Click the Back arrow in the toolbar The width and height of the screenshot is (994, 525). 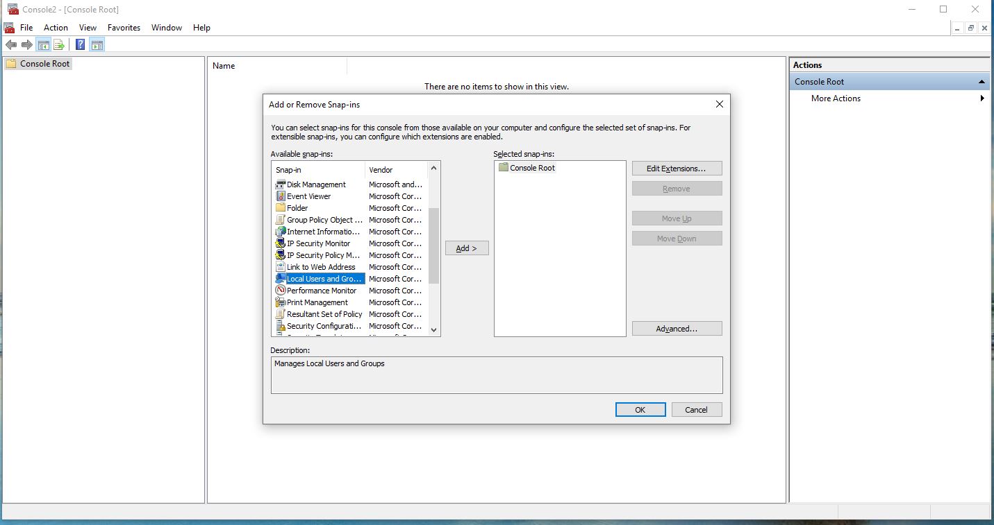(x=11, y=45)
